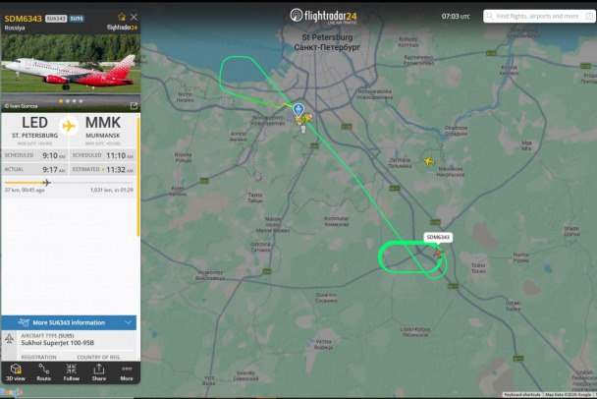Image resolution: width=597 pixels, height=399 pixels.
Task: Add the flight to favorites with the star icon
Action: coord(122,17)
